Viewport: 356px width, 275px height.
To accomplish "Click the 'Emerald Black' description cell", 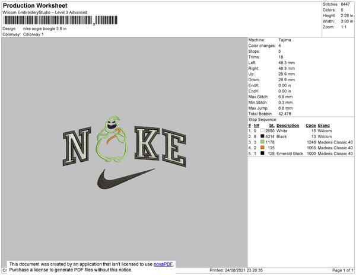I will pyautogui.click(x=290, y=154).
